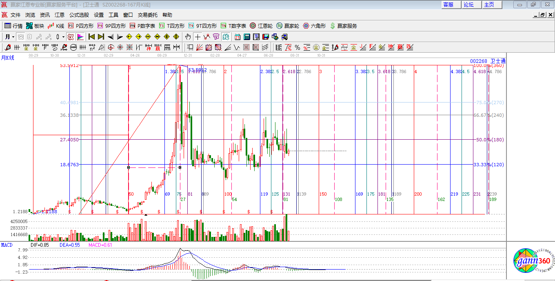Image resolution: width=555 pixels, height=281 pixels.
Task: Open the 六角形 hexagon chart tool
Action: click(314, 26)
